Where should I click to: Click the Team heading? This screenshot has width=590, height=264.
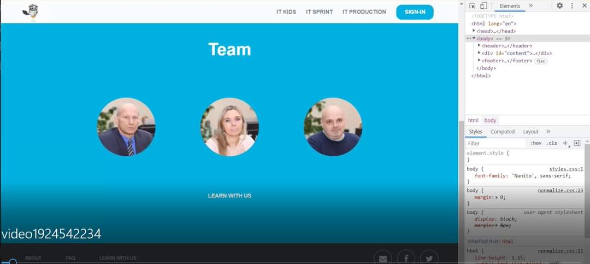click(x=229, y=49)
